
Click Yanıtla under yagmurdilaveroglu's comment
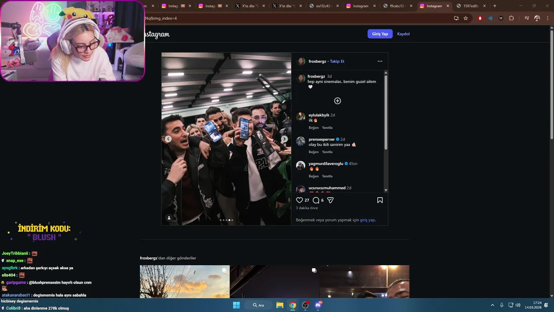click(x=327, y=176)
